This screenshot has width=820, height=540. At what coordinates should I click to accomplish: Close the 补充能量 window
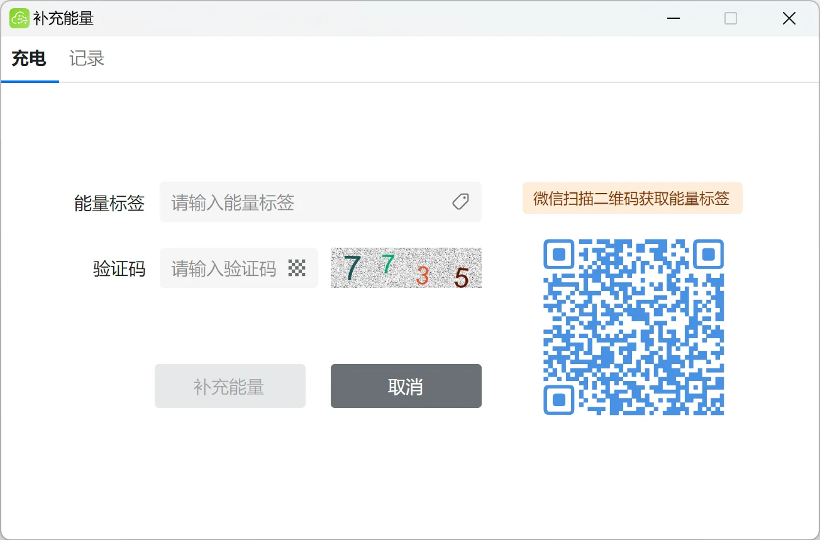click(789, 18)
